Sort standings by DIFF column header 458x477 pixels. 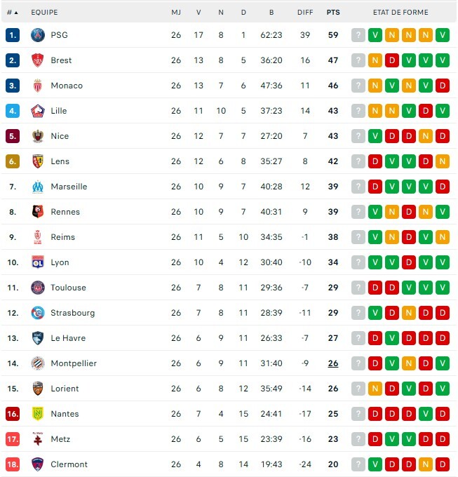tap(305, 13)
